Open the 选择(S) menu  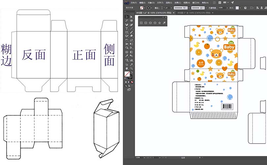point(169,3)
